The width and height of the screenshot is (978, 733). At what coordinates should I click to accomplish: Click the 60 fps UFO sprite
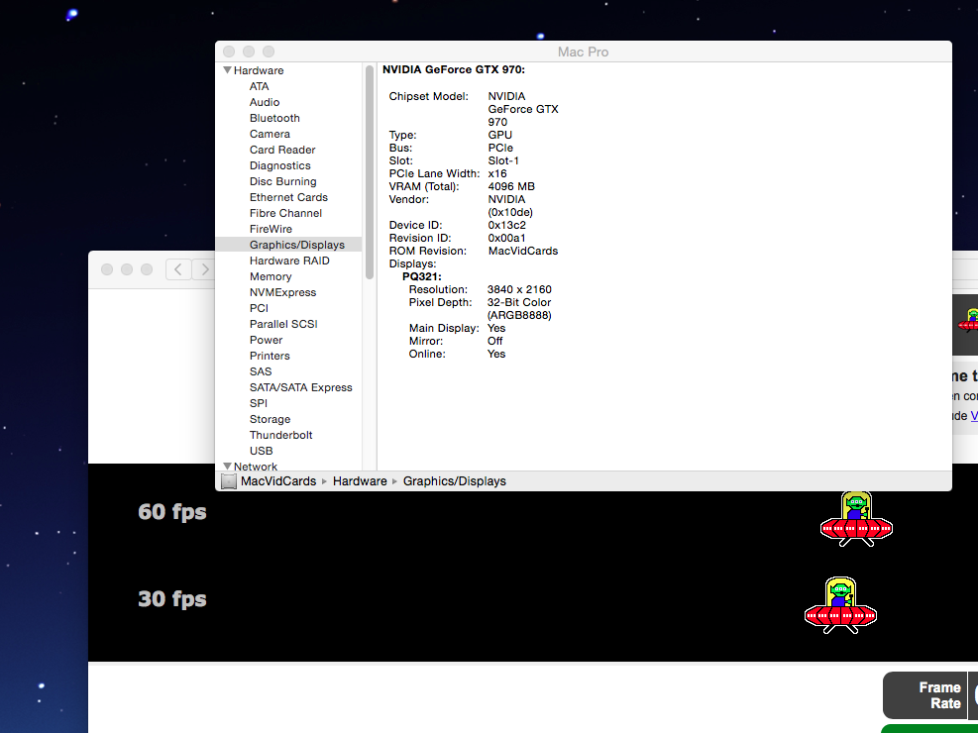pyautogui.click(x=856, y=519)
